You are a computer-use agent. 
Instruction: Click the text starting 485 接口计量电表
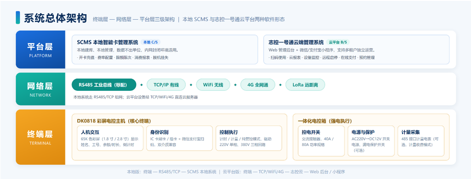(x=420, y=142)
